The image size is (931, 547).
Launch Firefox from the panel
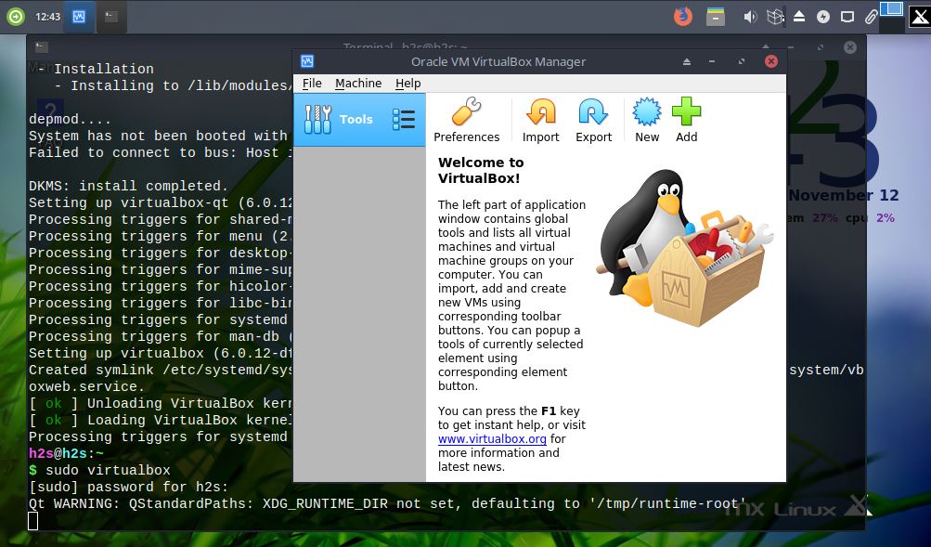click(x=683, y=16)
